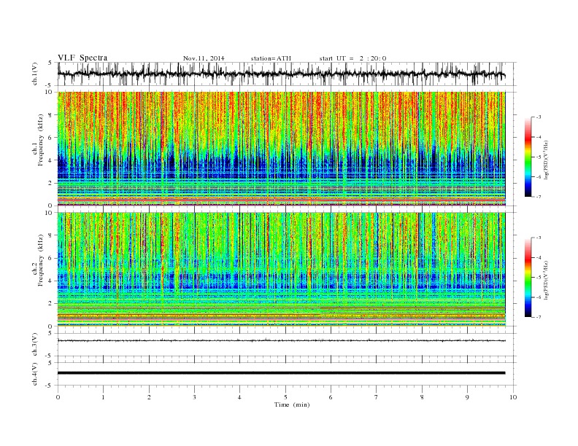Click the "7" tick on the Time axis
578x446 pixels.
click(x=377, y=397)
